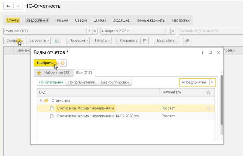Viewport: 243px width, 156px height.
Task: Open period selection ellipsis button
Action: (x=168, y=31)
